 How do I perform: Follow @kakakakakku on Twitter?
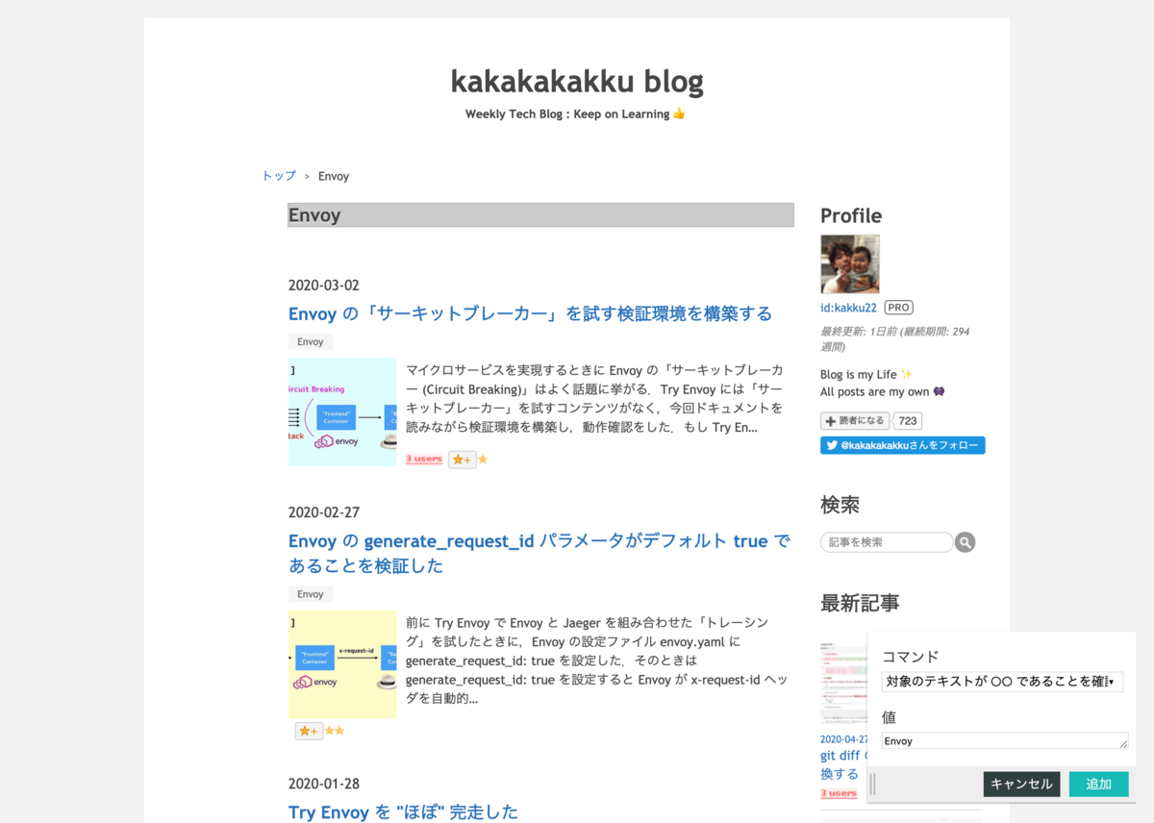(x=902, y=445)
